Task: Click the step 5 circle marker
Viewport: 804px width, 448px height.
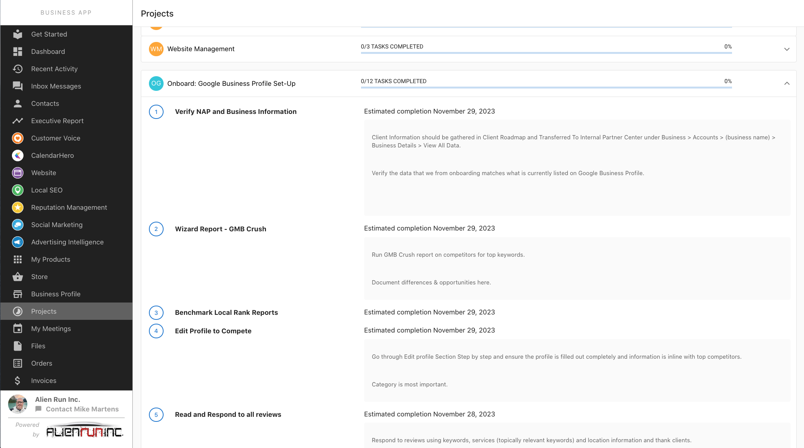Action: pos(156,415)
